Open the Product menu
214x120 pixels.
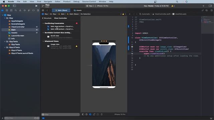click(67, 1)
